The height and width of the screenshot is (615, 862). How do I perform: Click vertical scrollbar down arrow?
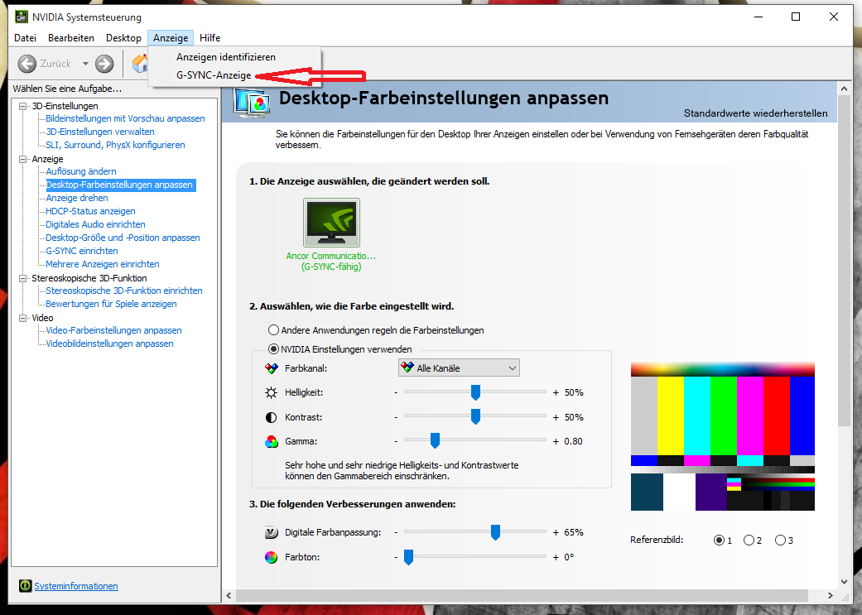(845, 581)
